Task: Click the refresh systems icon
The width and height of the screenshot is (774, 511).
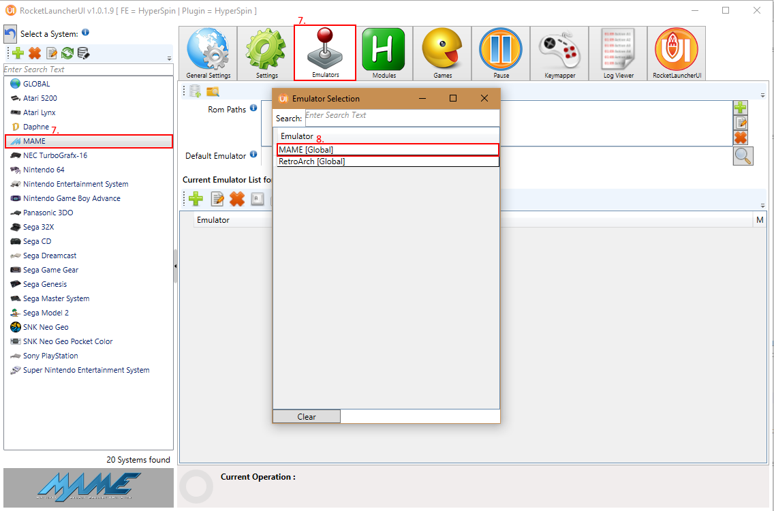Action: 67,53
